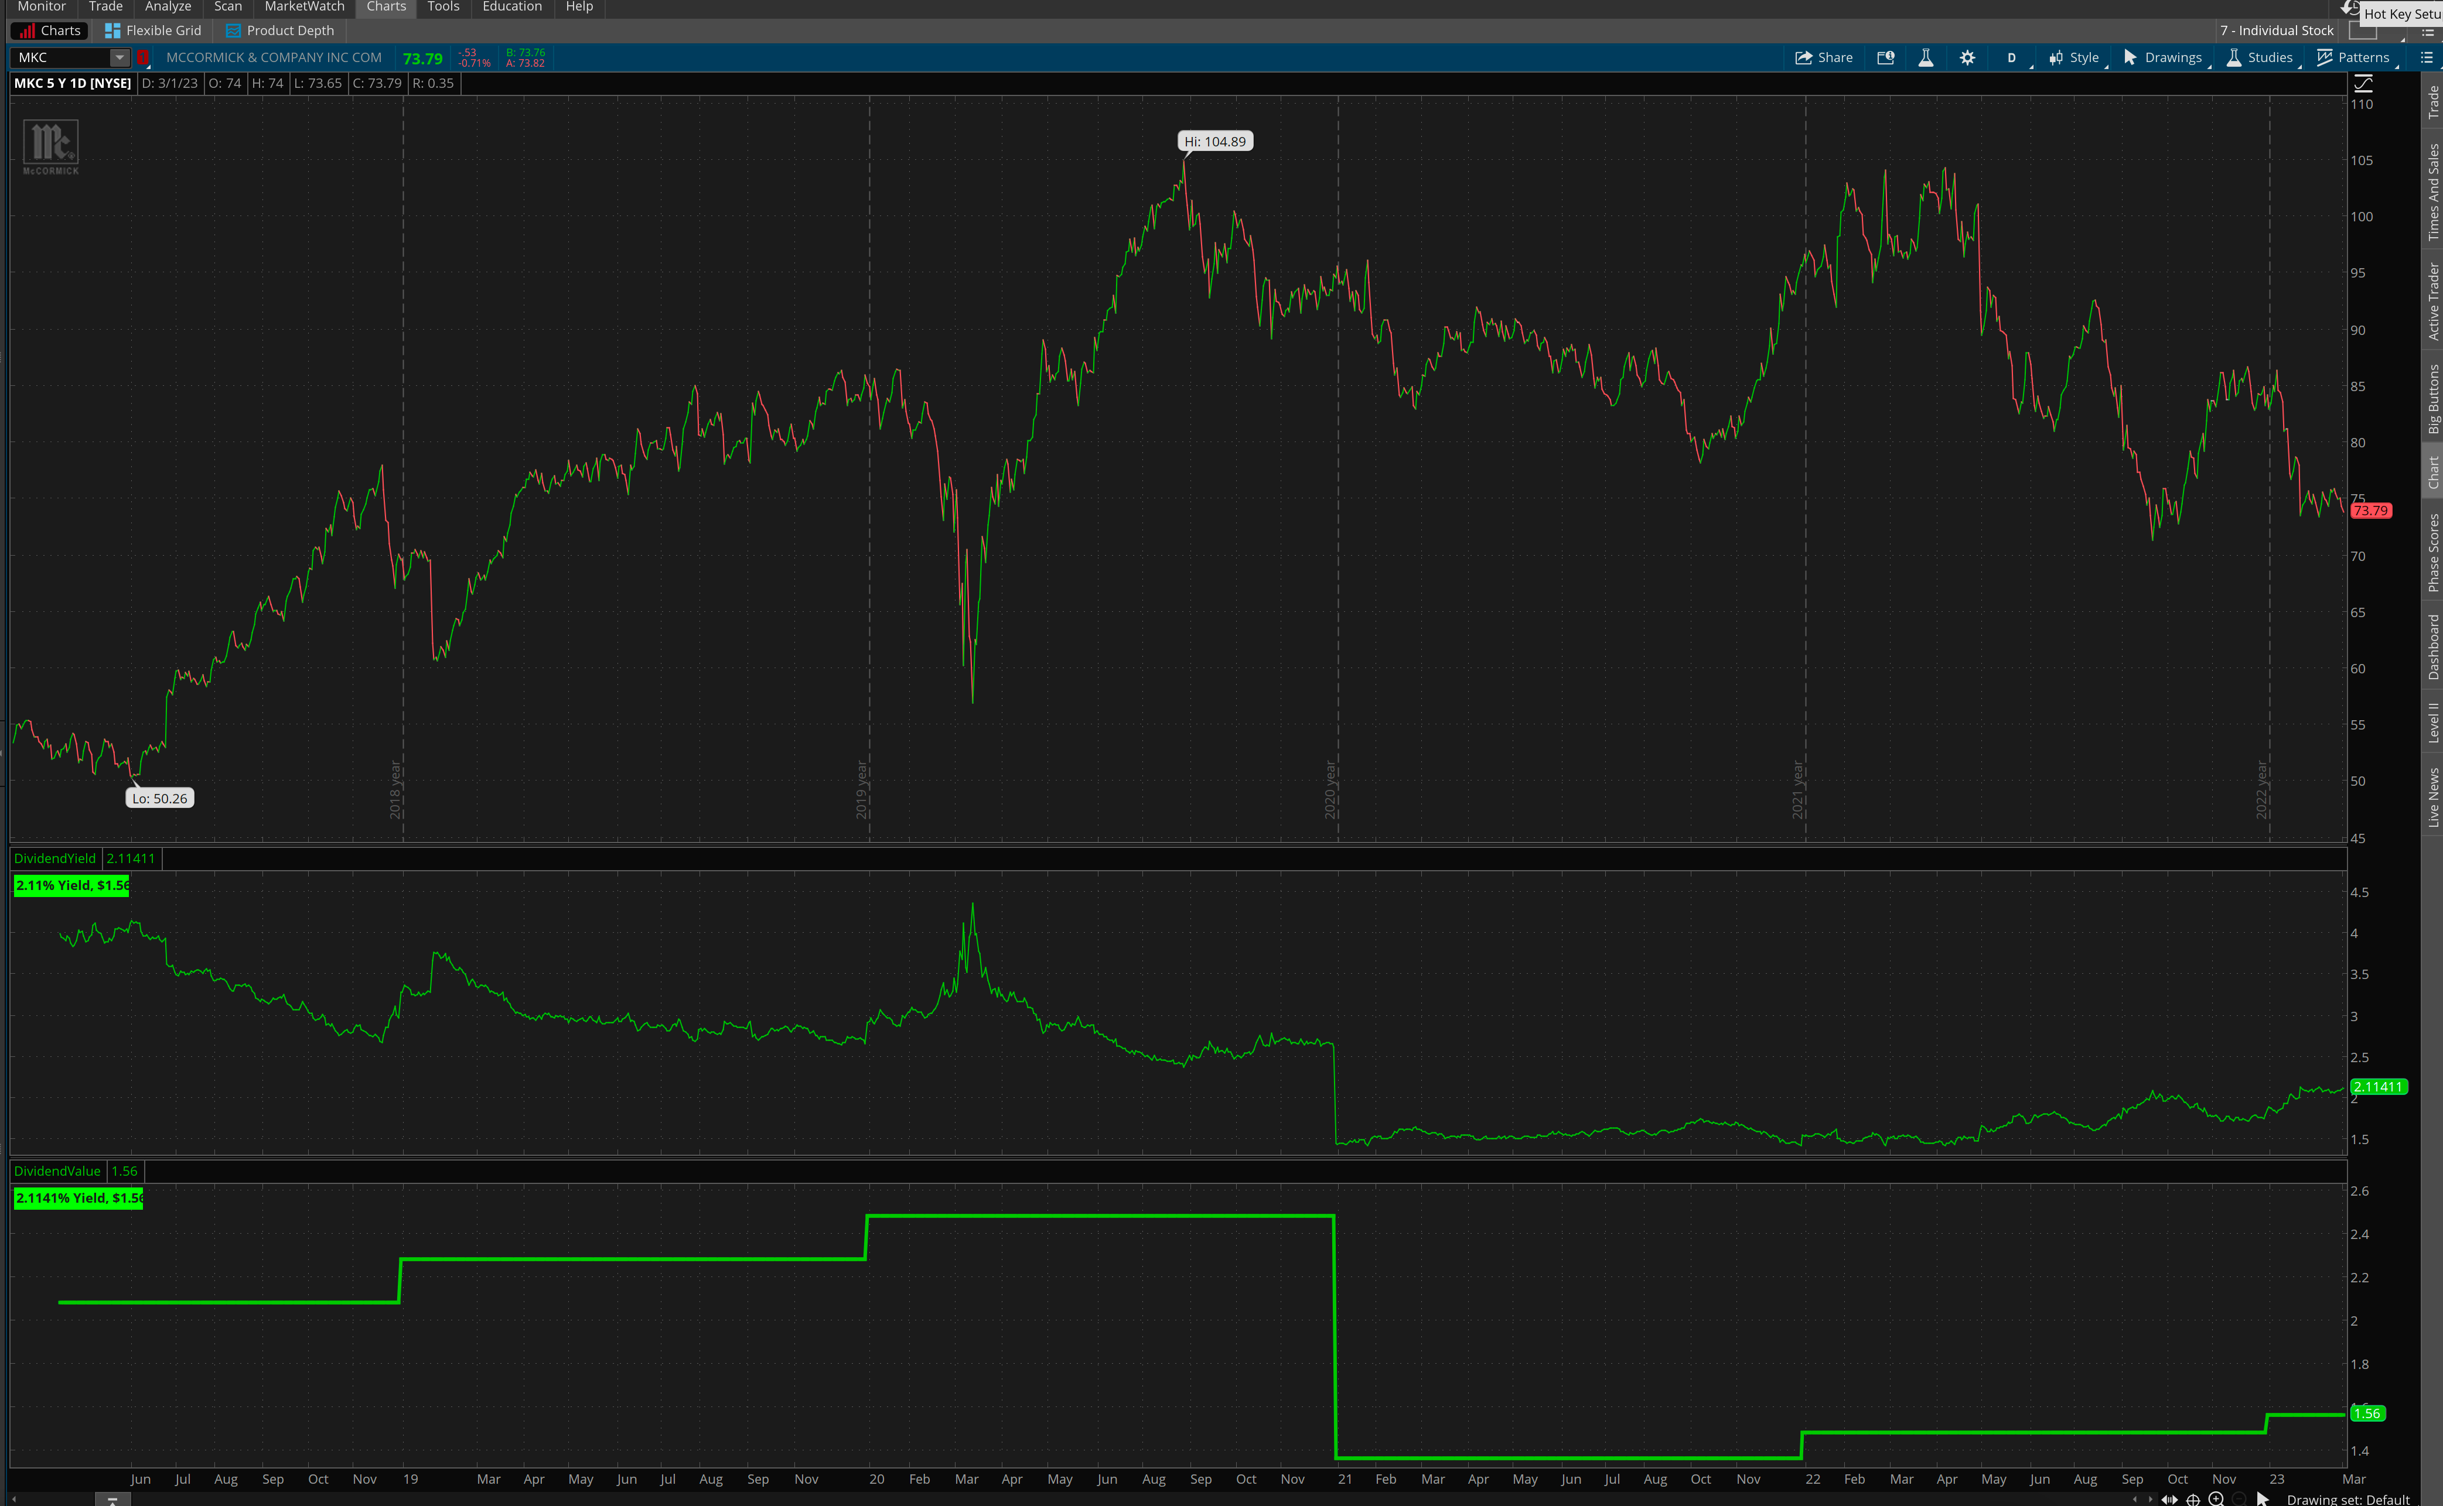Open the Studies menu button
The image size is (2443, 1506).
point(2258,58)
